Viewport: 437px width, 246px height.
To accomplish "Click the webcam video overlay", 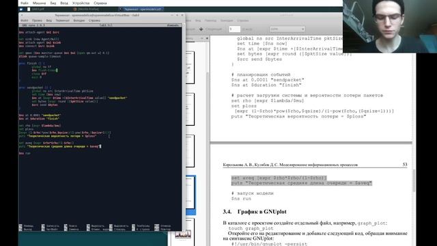I will coord(390,27).
